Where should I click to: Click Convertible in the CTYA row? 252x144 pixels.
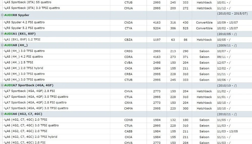(204, 28)
